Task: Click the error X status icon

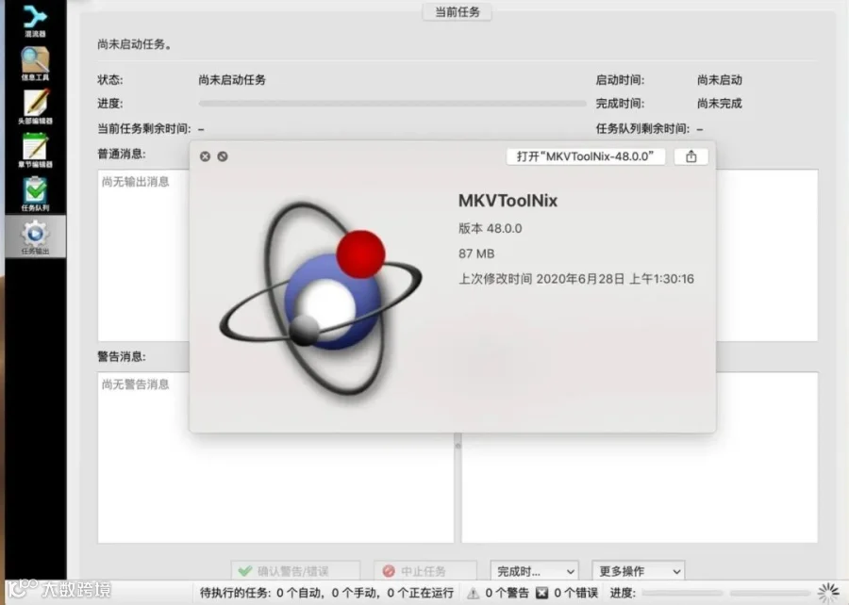Action: 541,593
